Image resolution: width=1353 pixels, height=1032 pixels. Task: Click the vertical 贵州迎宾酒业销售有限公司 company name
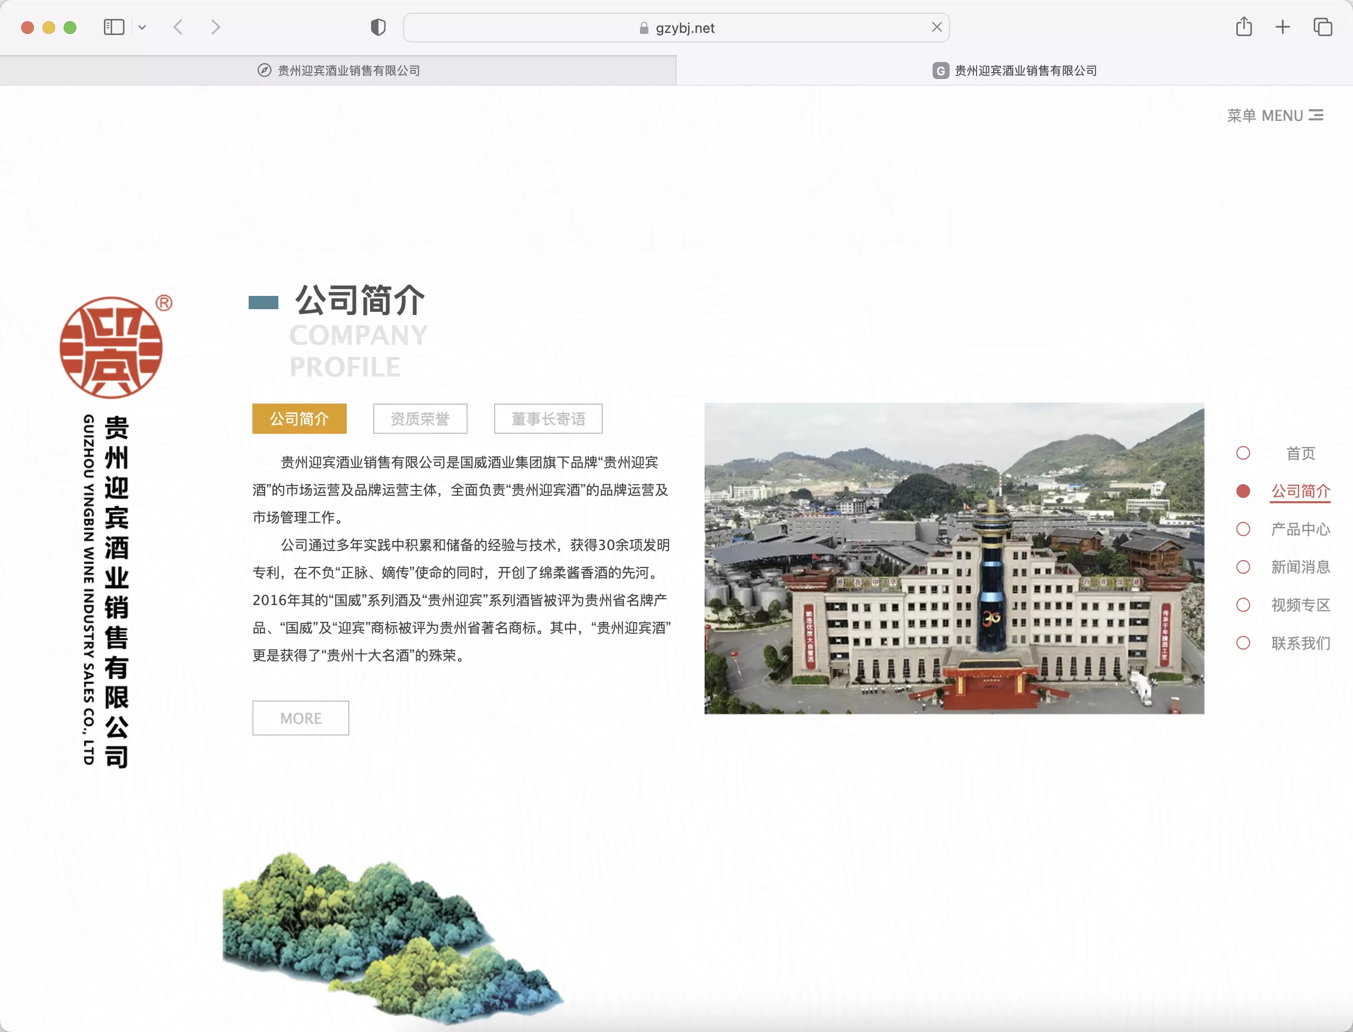116,591
